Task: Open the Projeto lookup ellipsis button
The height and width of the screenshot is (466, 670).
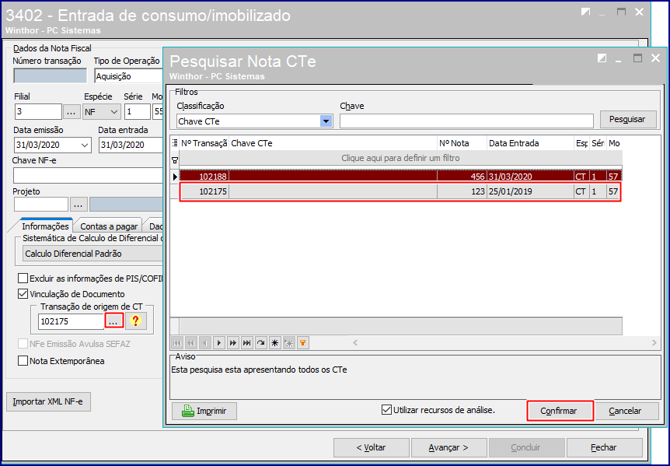Action: point(79,205)
